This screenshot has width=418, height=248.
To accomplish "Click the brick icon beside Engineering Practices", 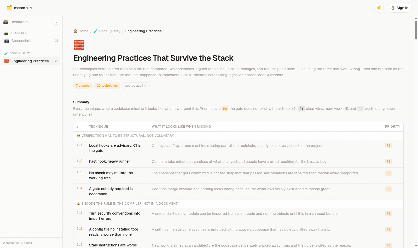I will (7, 61).
